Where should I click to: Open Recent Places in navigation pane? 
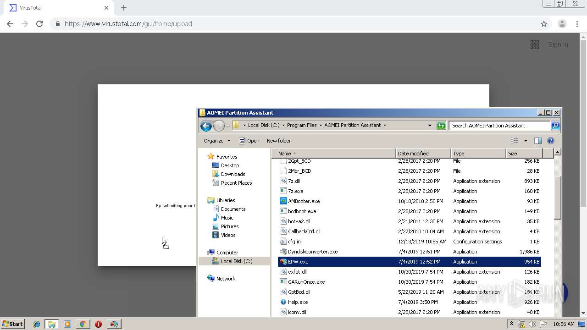coord(236,183)
